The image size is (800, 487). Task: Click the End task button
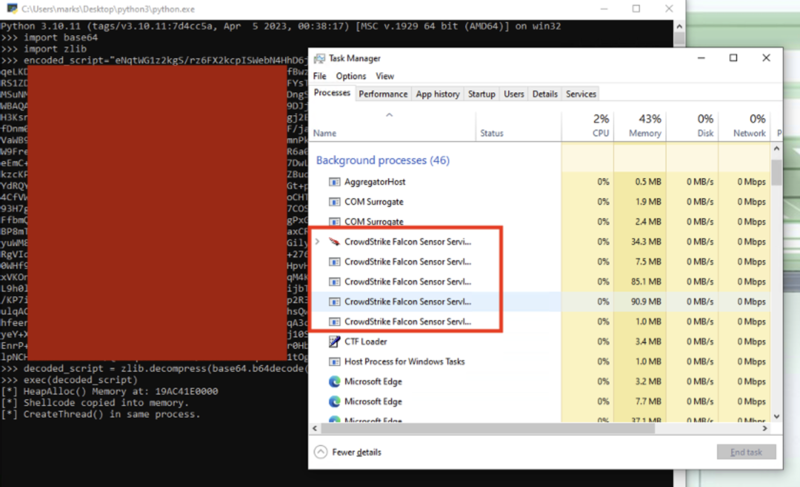pyautogui.click(x=746, y=452)
